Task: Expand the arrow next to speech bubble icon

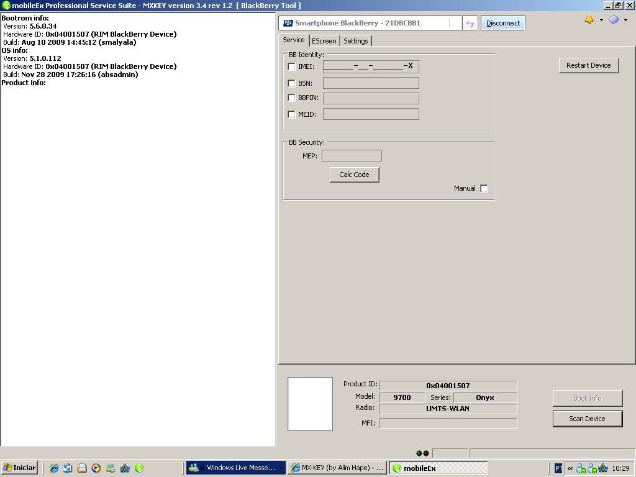Action: [x=625, y=20]
